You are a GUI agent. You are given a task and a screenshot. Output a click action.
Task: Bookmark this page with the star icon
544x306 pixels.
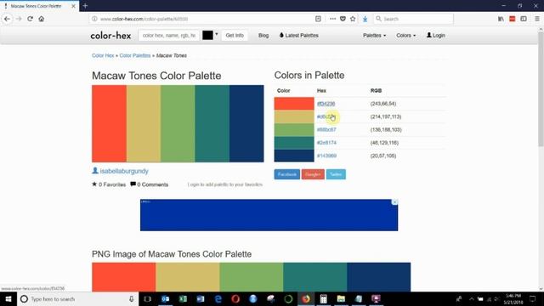[x=353, y=19]
